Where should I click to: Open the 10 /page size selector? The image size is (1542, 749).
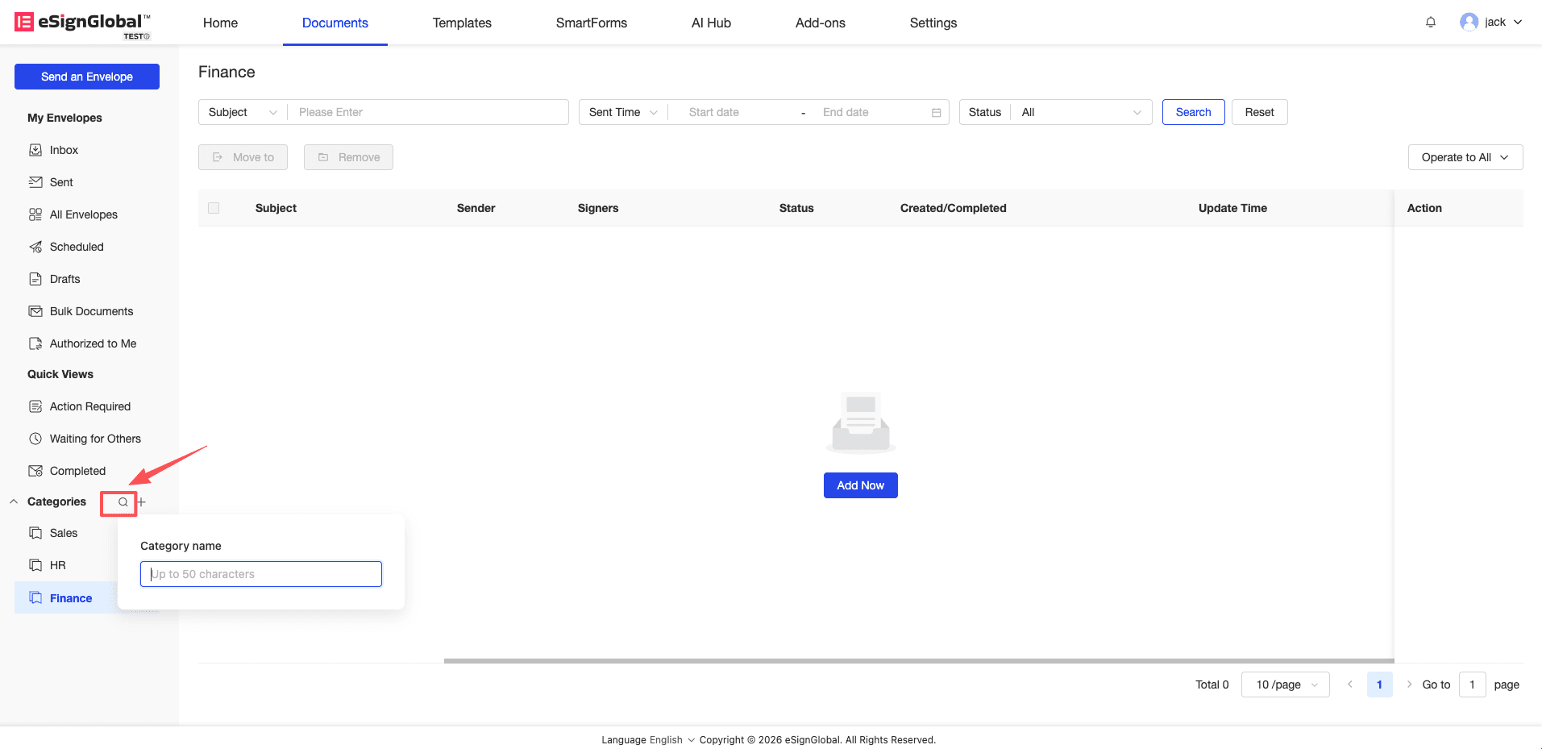[1285, 685]
